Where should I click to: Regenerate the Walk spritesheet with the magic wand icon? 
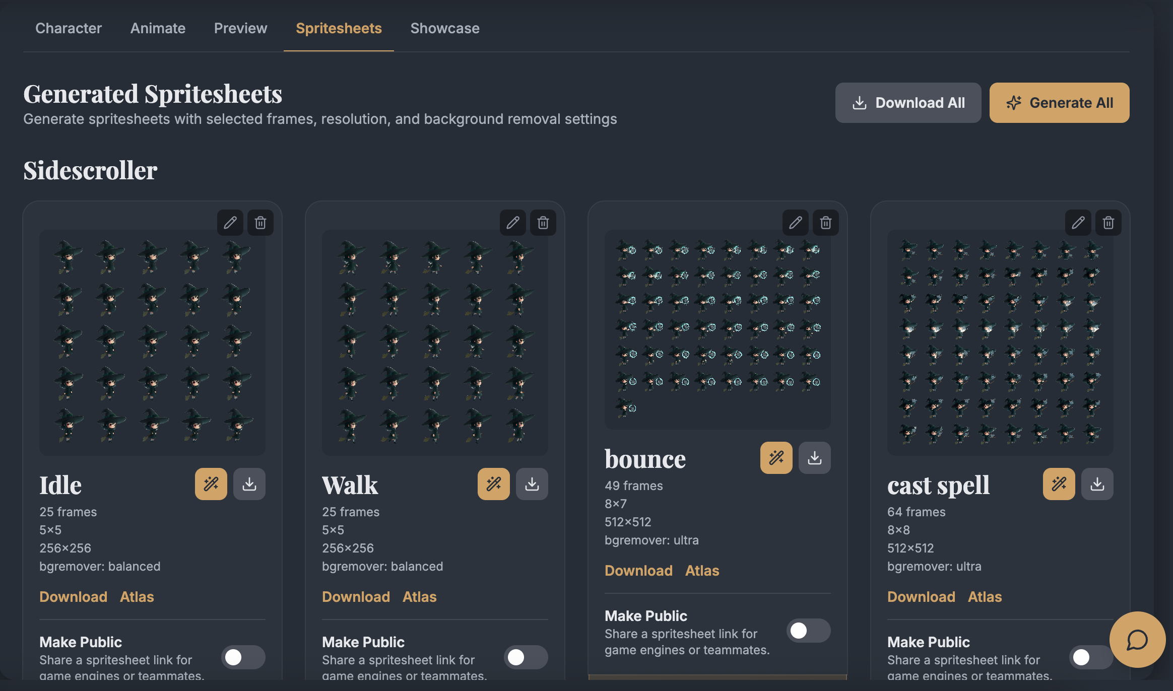click(x=494, y=484)
